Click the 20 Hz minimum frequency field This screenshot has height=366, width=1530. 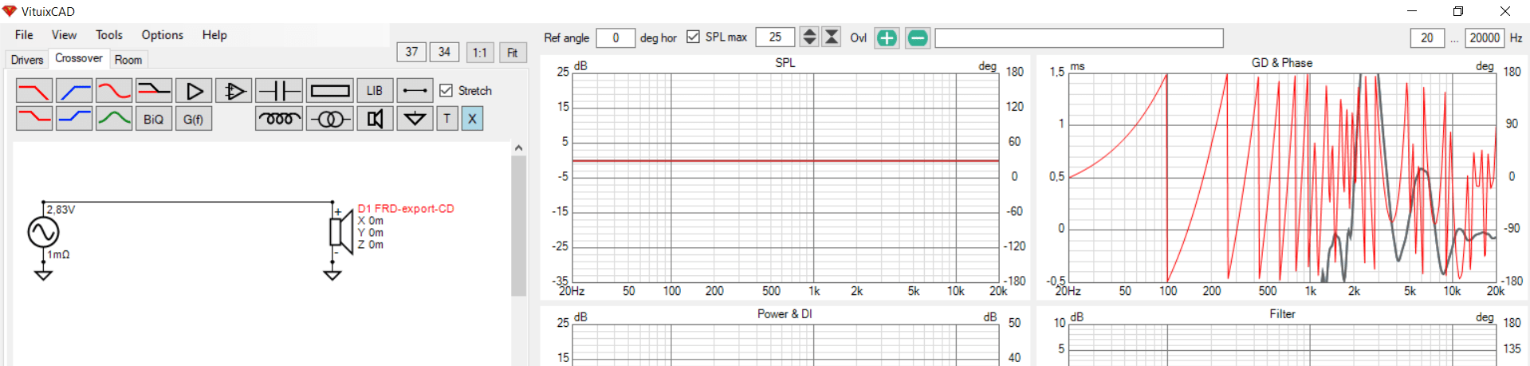click(x=1427, y=37)
